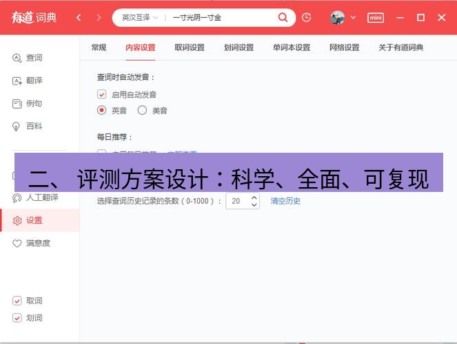Toggle the 取词 checkbox at bottom left
This screenshot has height=344, width=457.
pyautogui.click(x=17, y=301)
